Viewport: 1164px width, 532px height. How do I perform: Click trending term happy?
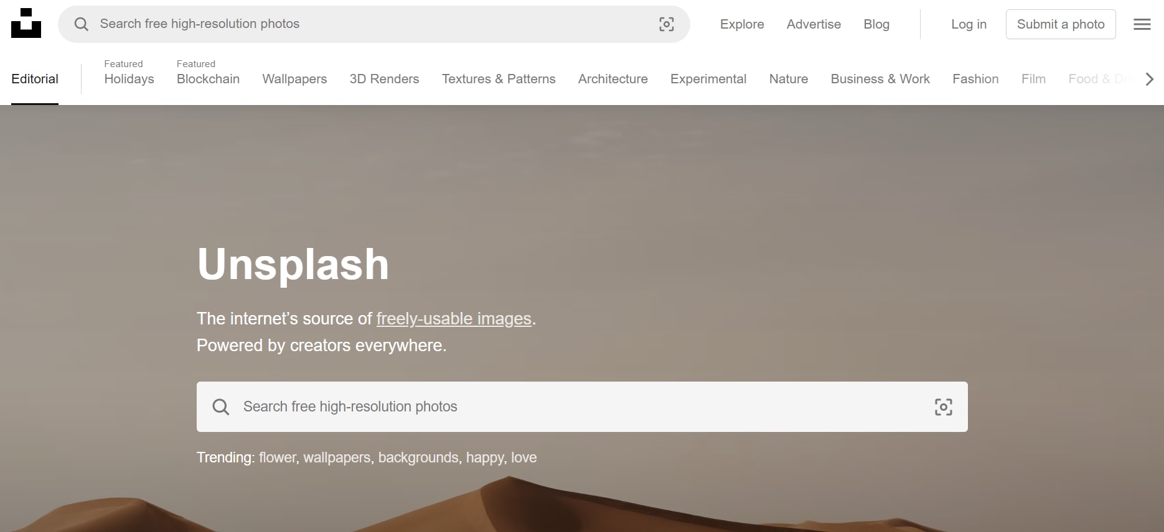[x=486, y=458]
